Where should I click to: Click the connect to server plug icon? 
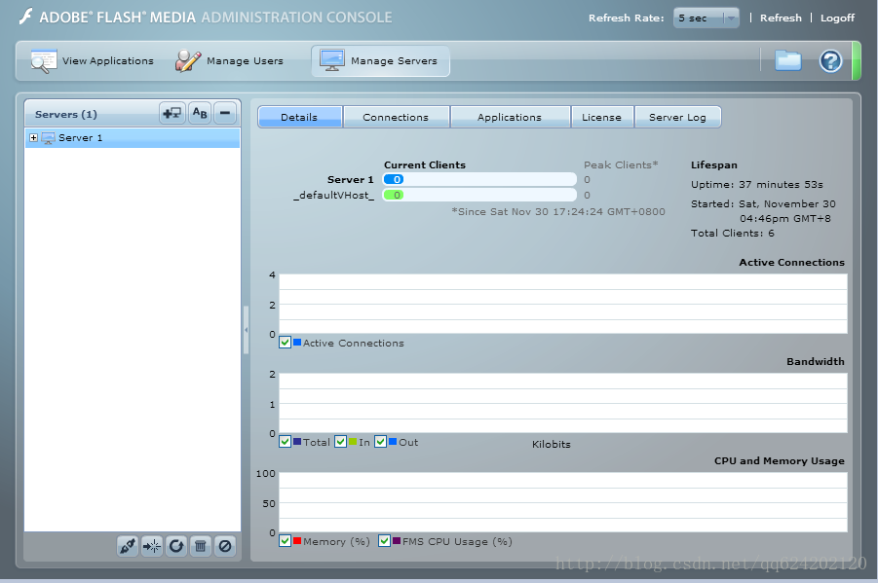(x=128, y=545)
